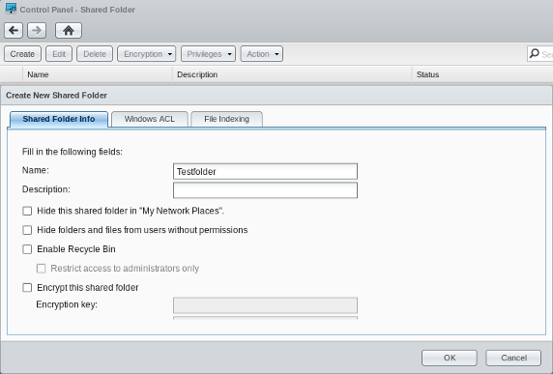
Task: Open the Privileges dropdown menu
Action: click(208, 54)
